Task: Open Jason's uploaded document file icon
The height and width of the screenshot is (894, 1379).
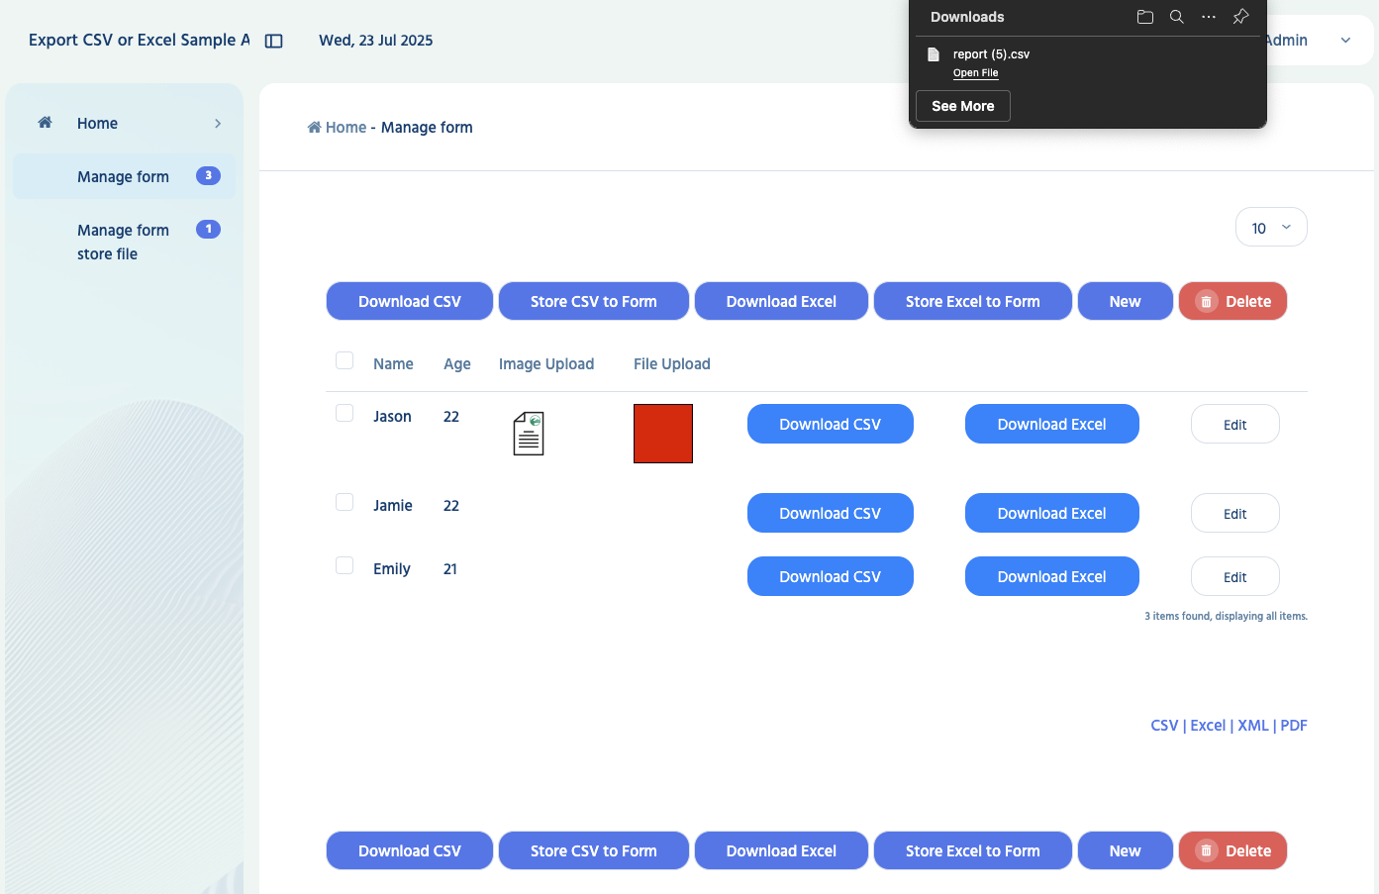Action: click(x=529, y=434)
